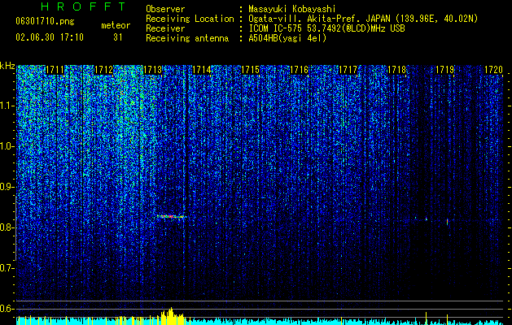Image resolution: width=512 pixels, height=325 pixels.
Task: Click the 1.1 kHz axis label
Action: (7, 106)
